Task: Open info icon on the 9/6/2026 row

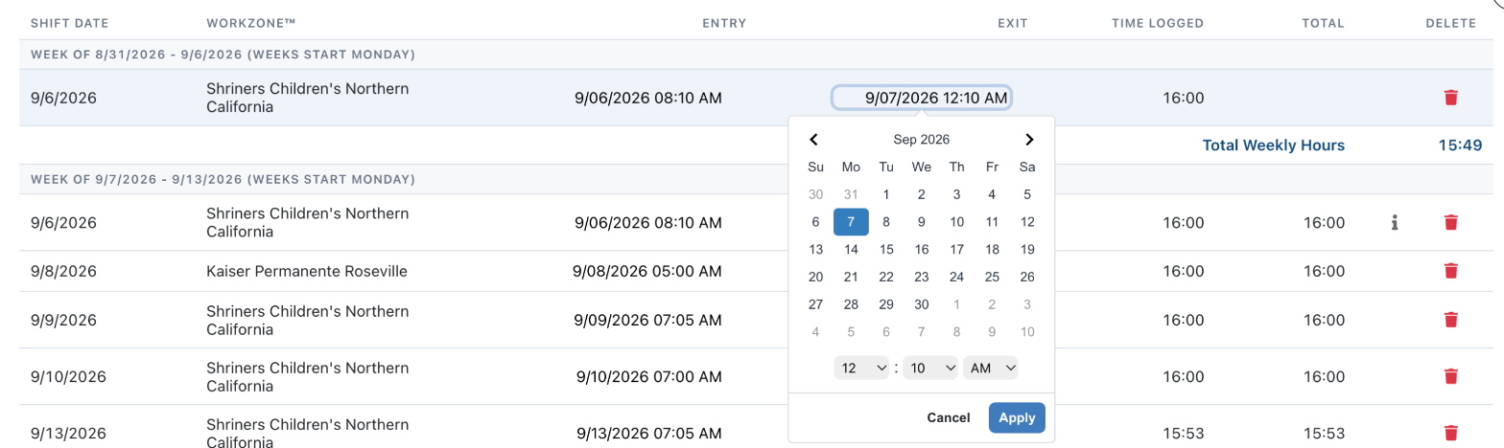Action: pos(1395,222)
